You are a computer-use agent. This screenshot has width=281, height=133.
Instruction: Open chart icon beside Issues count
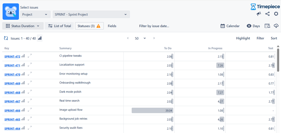coord(40,38)
